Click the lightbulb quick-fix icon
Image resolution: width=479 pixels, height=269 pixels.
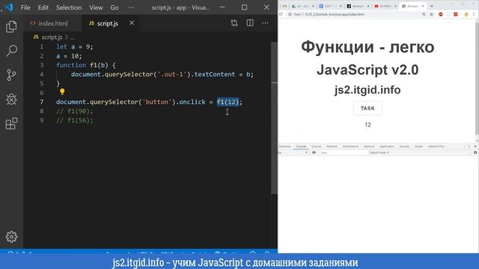point(62,91)
